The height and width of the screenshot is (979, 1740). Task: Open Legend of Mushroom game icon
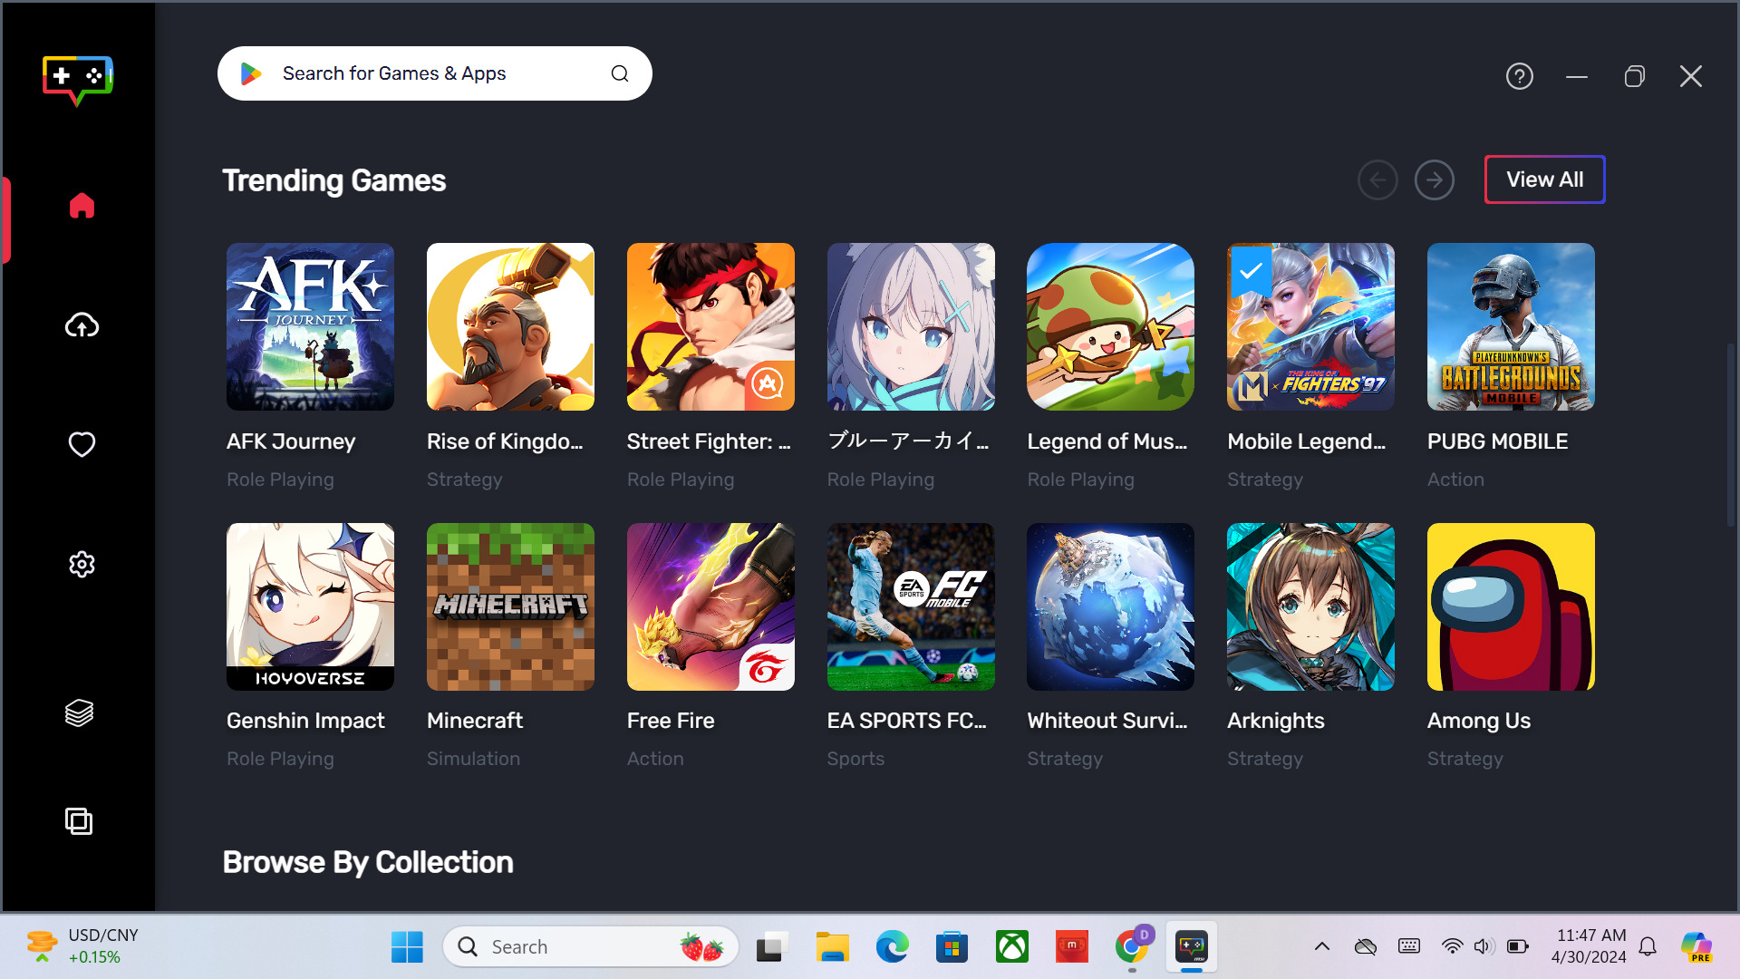pyautogui.click(x=1110, y=326)
